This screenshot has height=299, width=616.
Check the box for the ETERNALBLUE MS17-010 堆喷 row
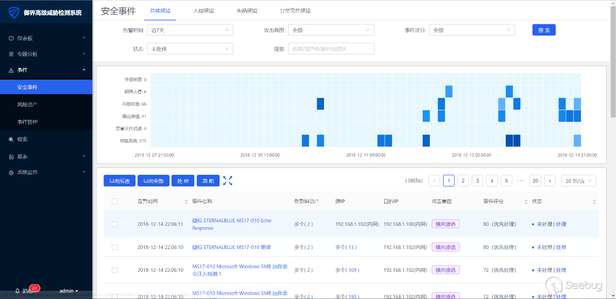coord(115,247)
